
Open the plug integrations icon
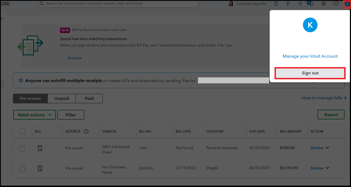(x=300, y=4)
